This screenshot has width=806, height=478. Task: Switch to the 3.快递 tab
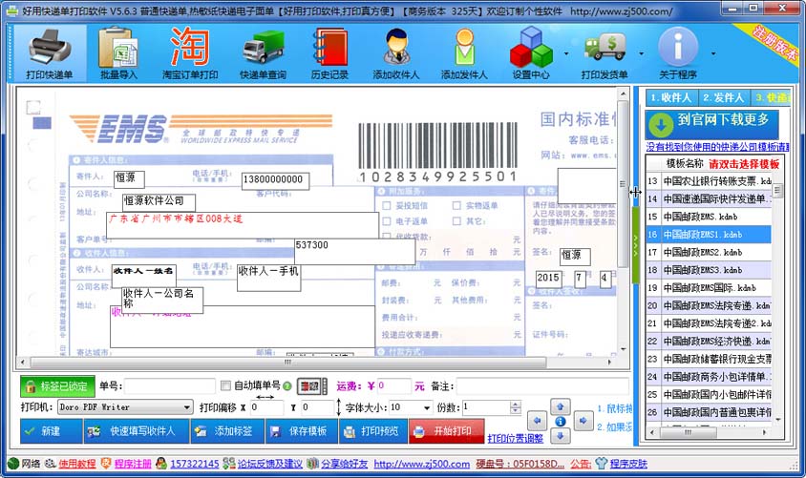point(771,97)
